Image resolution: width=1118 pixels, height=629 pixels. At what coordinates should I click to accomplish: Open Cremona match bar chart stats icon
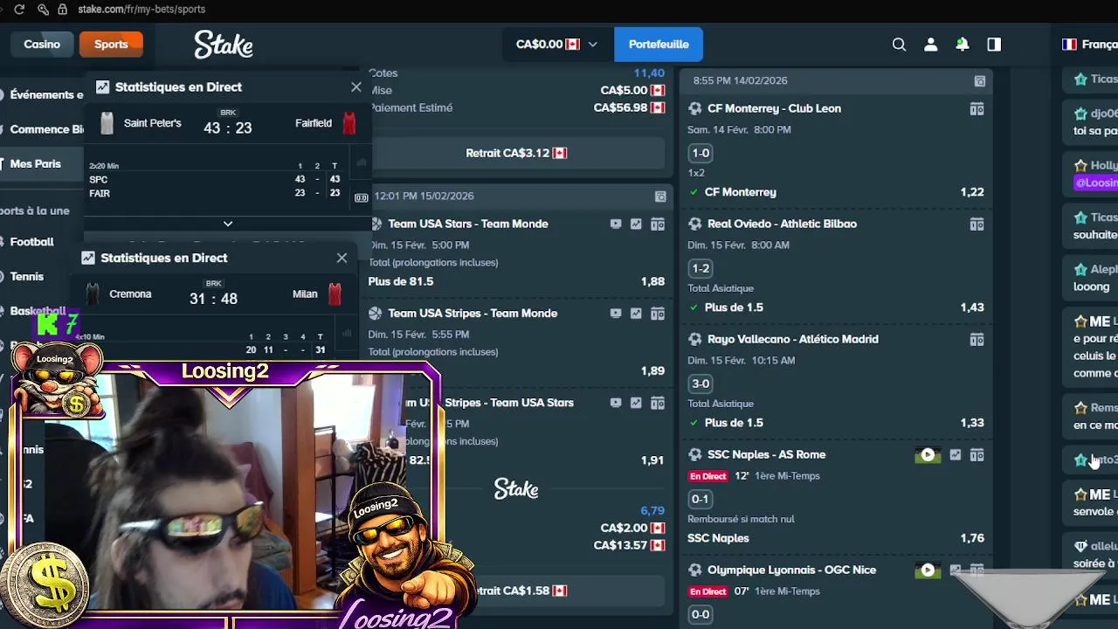pyautogui.click(x=347, y=333)
